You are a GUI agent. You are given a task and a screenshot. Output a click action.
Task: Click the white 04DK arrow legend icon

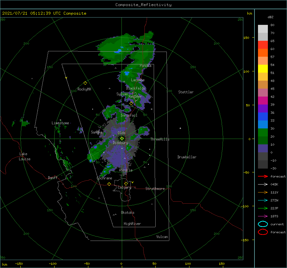point(263,185)
